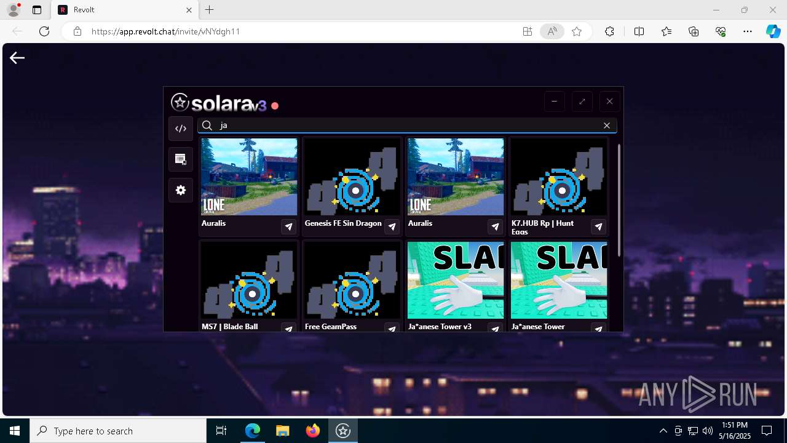This screenshot has height=443, width=787.
Task: Close the Revolt tab
Action: coord(189,10)
